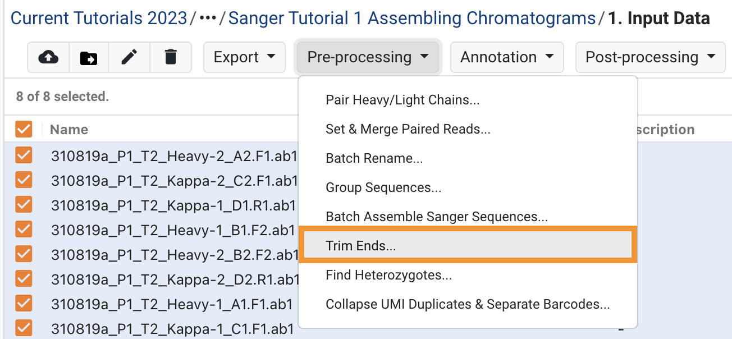Click the trash delete icon
This screenshot has height=339, width=732.
[x=171, y=57]
